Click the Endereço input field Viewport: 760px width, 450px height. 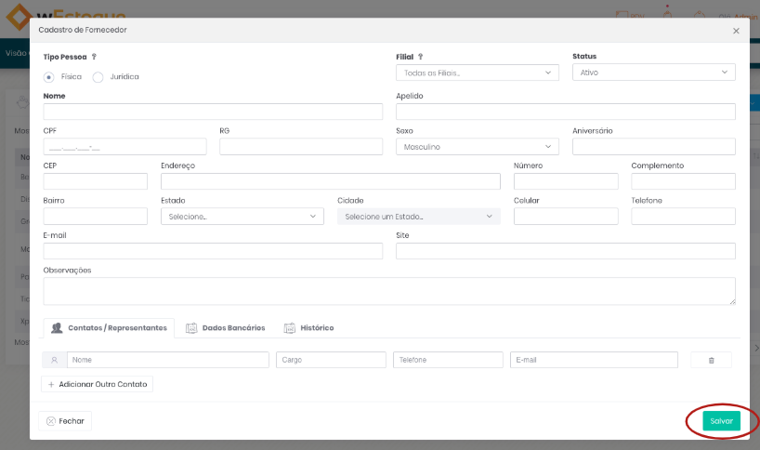[x=331, y=181]
